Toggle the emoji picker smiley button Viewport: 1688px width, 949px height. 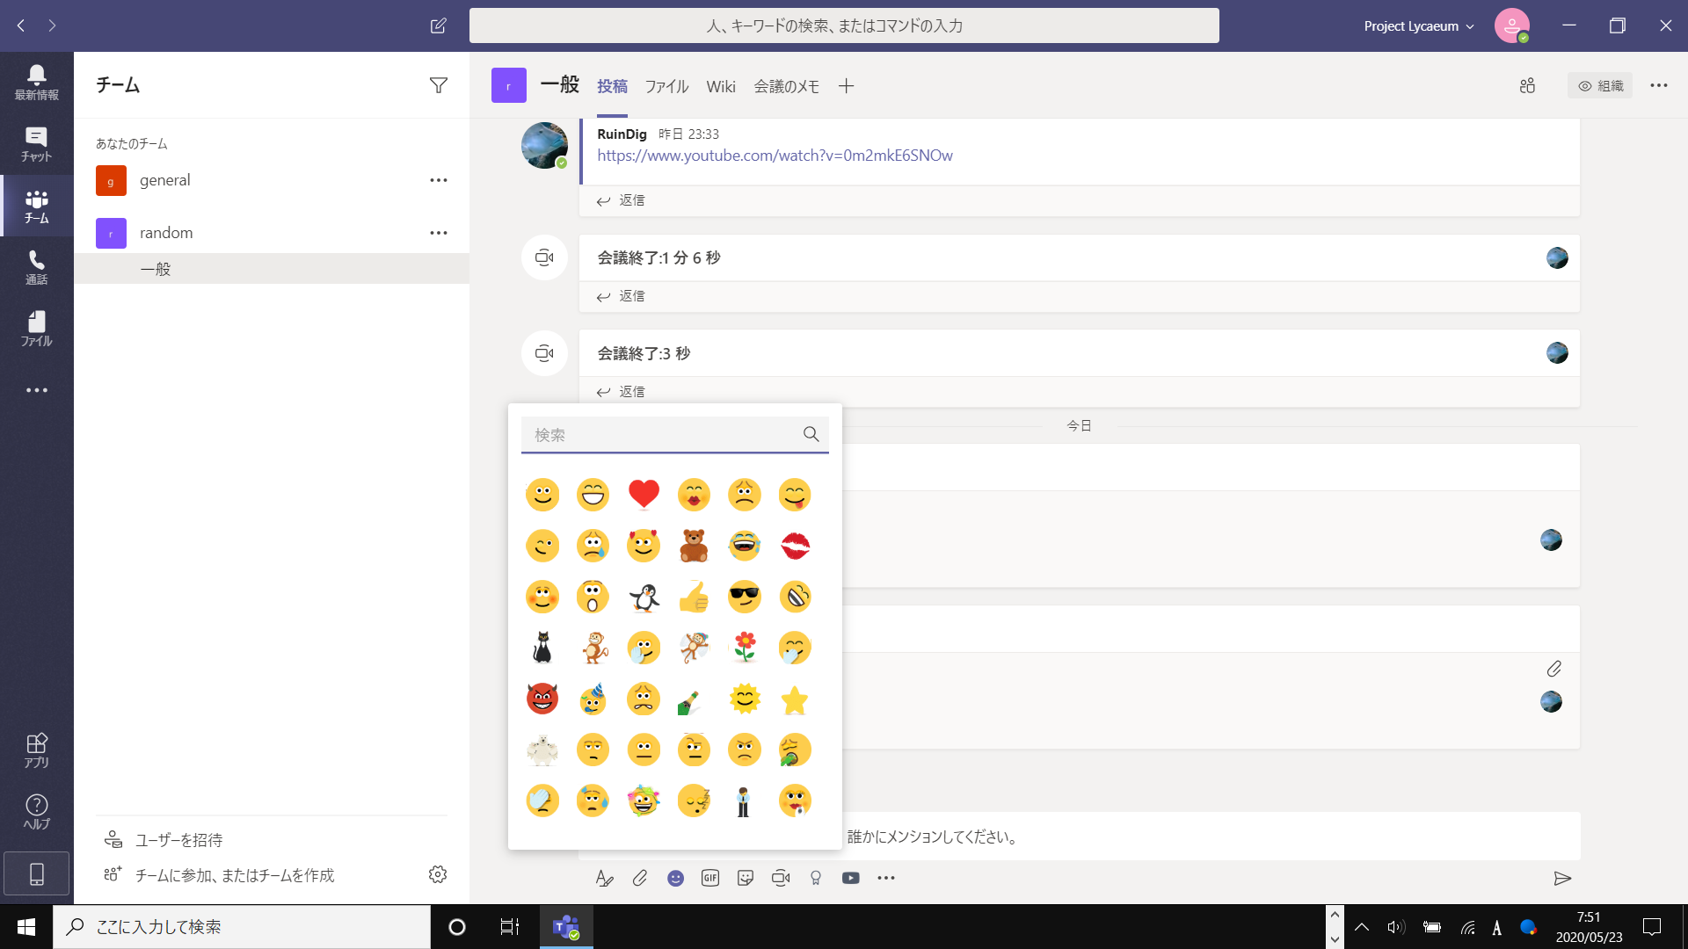[x=675, y=878]
